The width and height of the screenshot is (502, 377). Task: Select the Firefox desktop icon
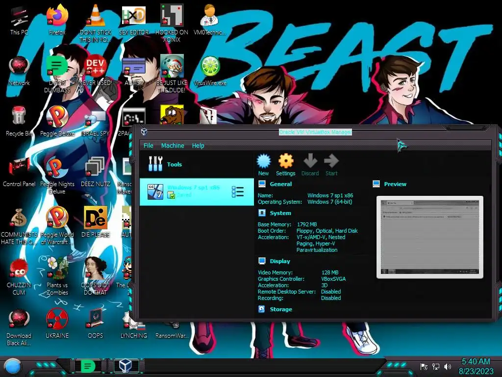[57, 20]
